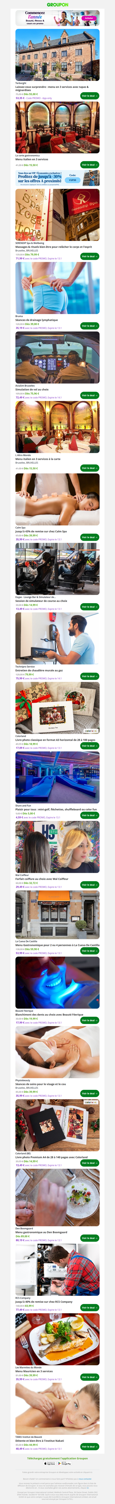Image resolution: width=115 pixels, height=1504 pixels.
Task: Click Voir le deal for La carte gastronomica
Action: tap(89, 165)
